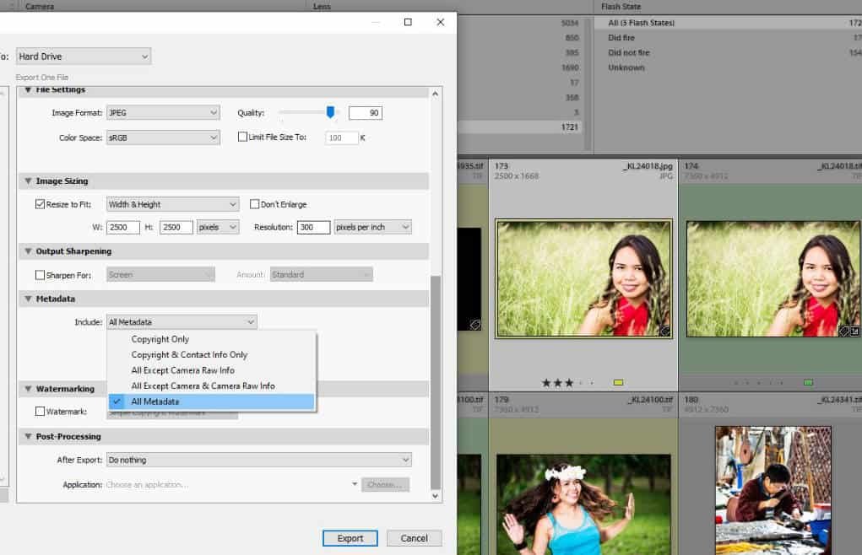Click the Quality value field
This screenshot has height=555, width=862.
pos(366,113)
